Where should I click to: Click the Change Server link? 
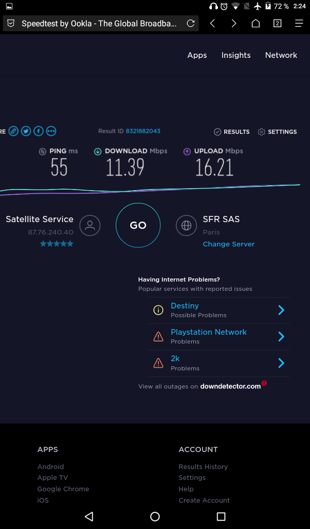click(x=229, y=244)
